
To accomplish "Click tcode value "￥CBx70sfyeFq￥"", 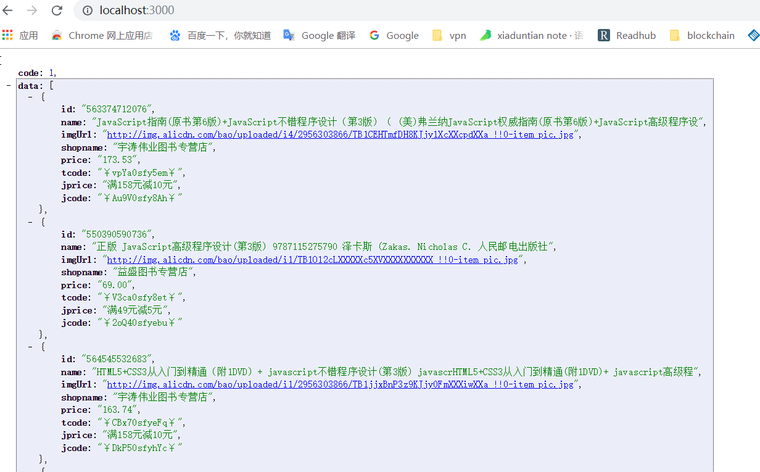I will click(141, 423).
